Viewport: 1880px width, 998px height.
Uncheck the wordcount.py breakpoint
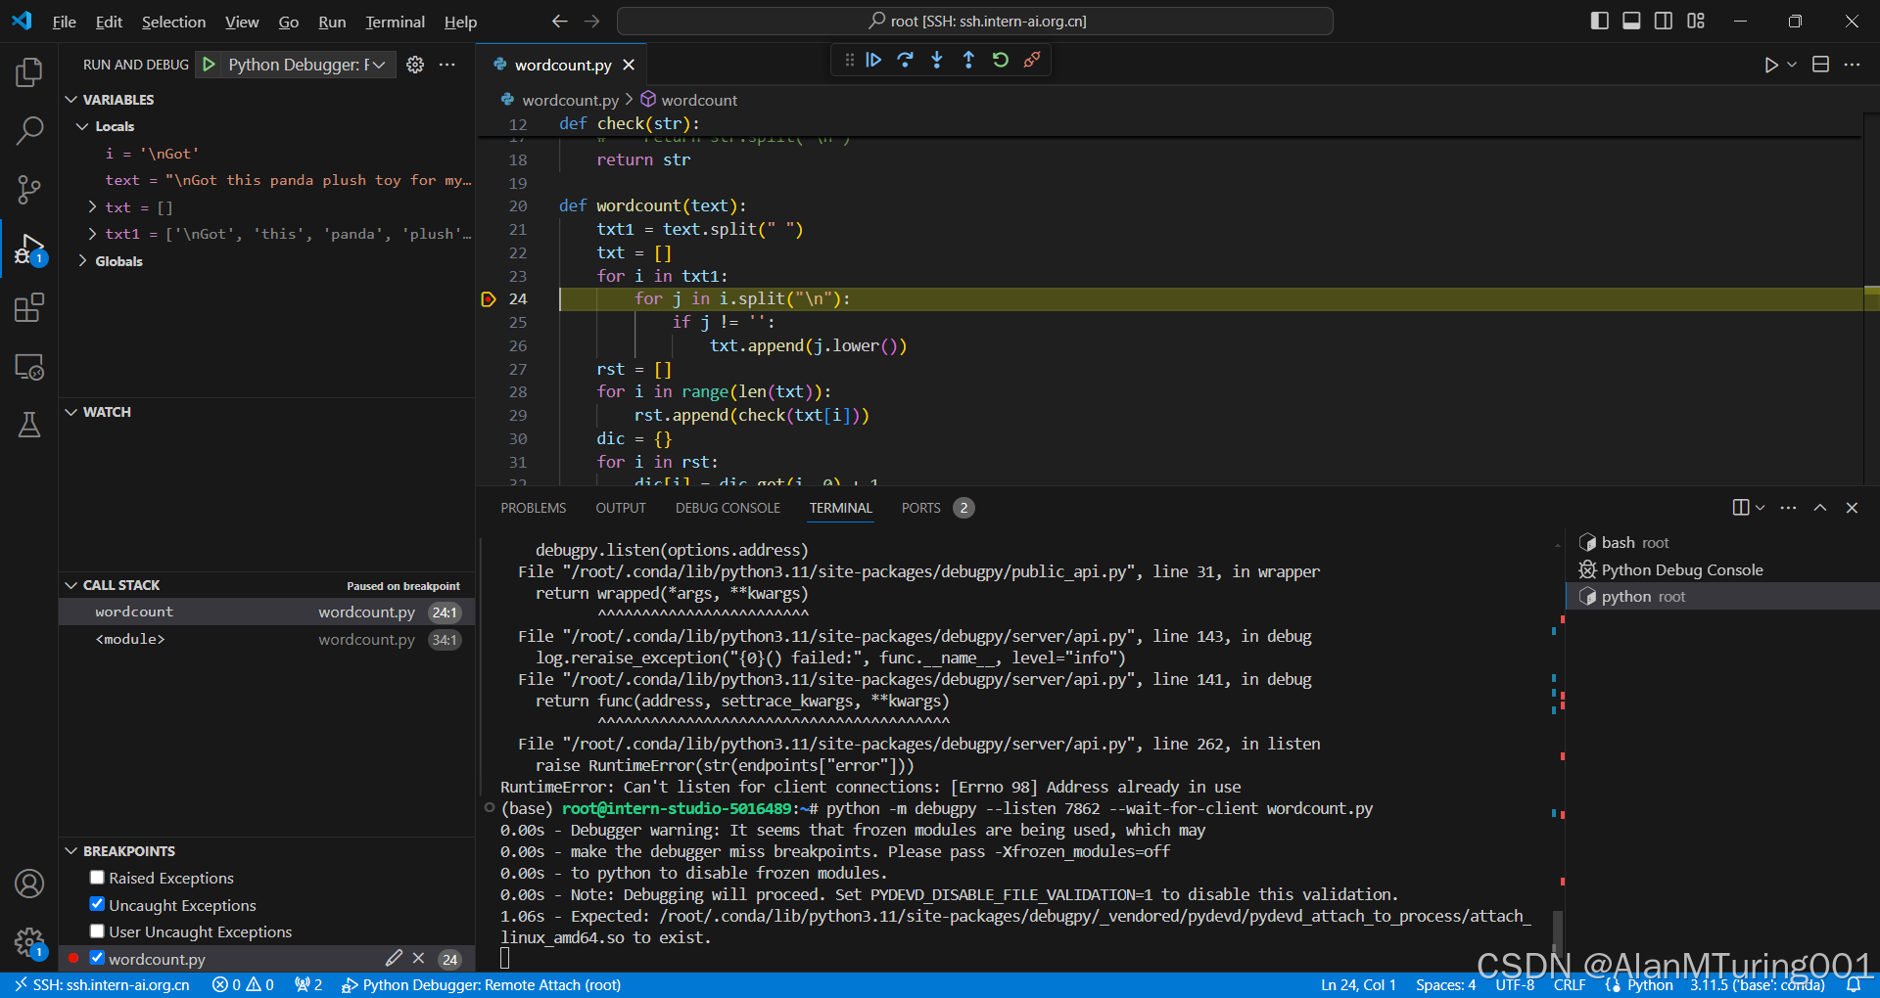pos(96,959)
